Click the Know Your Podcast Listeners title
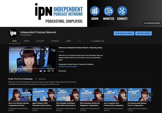 (19, 104)
